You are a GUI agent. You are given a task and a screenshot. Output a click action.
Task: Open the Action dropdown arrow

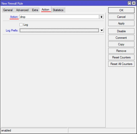101,17
